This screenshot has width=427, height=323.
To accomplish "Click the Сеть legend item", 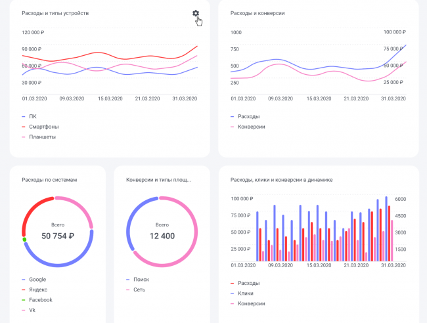I will (139, 290).
